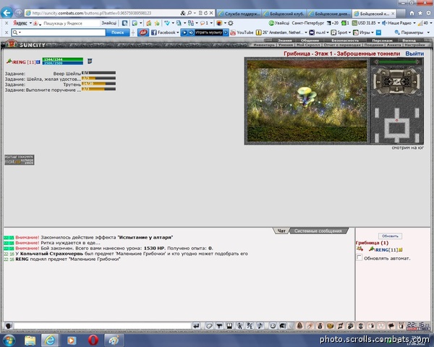Click the YouTube toolbar shortcut
The width and height of the screenshot is (434, 347).
tap(242, 33)
